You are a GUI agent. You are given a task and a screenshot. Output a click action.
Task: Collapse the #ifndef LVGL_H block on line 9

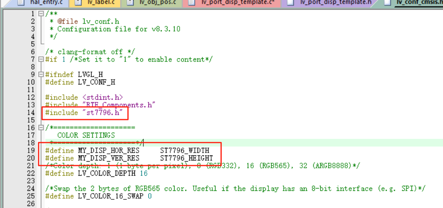[x=41, y=75]
